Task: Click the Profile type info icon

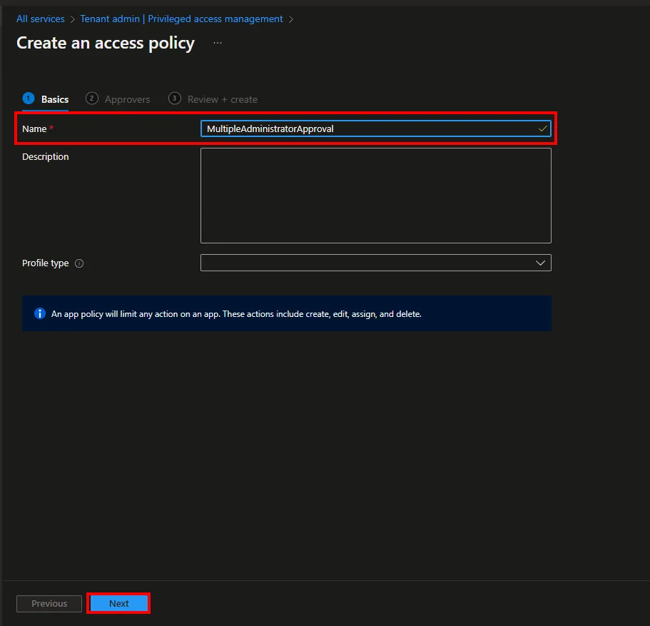Action: pos(79,263)
